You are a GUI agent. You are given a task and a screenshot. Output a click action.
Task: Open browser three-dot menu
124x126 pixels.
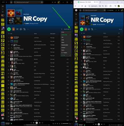tap(122, 6)
